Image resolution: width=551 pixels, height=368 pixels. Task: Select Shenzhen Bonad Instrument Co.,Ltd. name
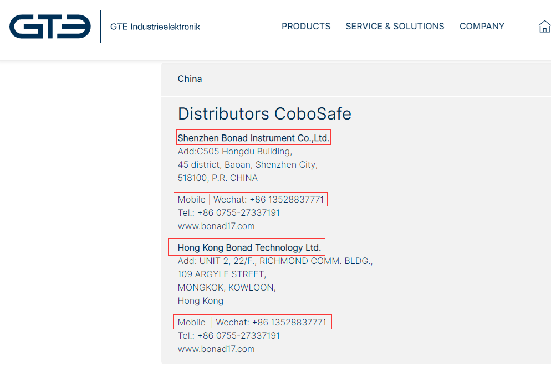[253, 138]
